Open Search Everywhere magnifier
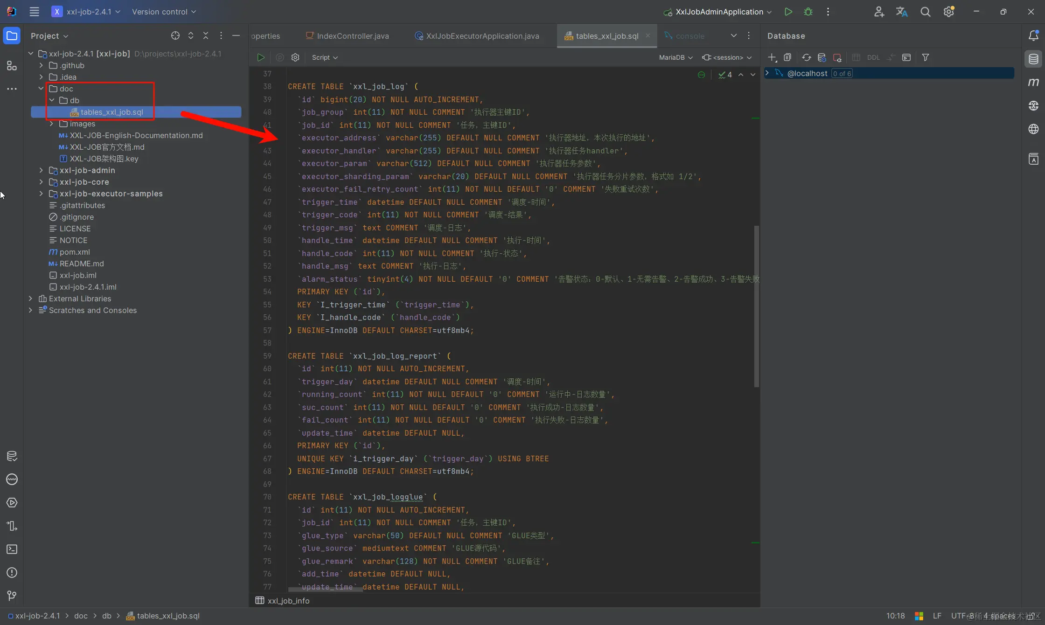This screenshot has height=625, width=1045. [x=925, y=12]
